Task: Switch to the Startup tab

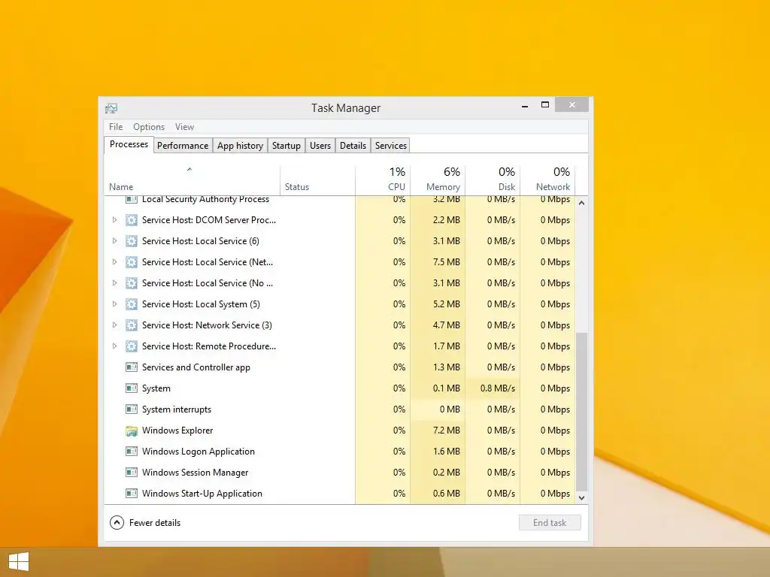Action: 286,146
